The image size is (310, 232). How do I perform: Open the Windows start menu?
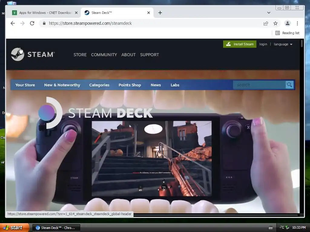click(x=15, y=227)
